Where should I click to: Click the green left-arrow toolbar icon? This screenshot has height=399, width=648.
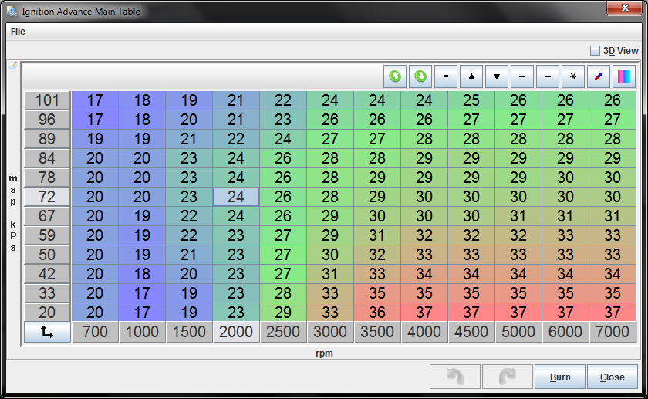point(395,76)
